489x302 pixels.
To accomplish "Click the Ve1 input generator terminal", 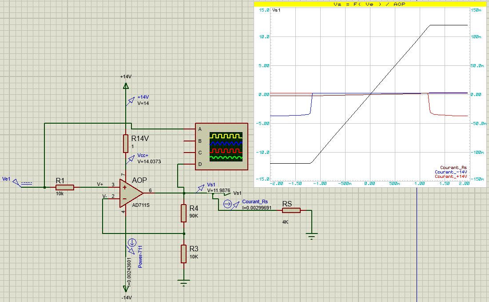I will coord(23,183).
